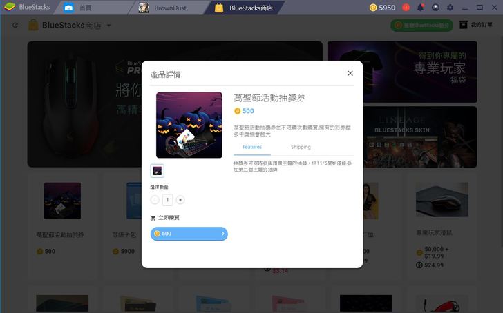Expand the BlueStacks商店 dropdown arrow

pos(108,26)
